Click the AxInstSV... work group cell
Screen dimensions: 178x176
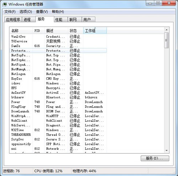tap(94, 93)
